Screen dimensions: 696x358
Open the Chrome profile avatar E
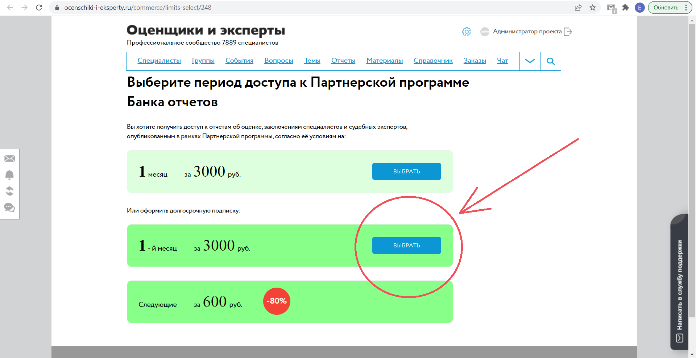point(639,8)
